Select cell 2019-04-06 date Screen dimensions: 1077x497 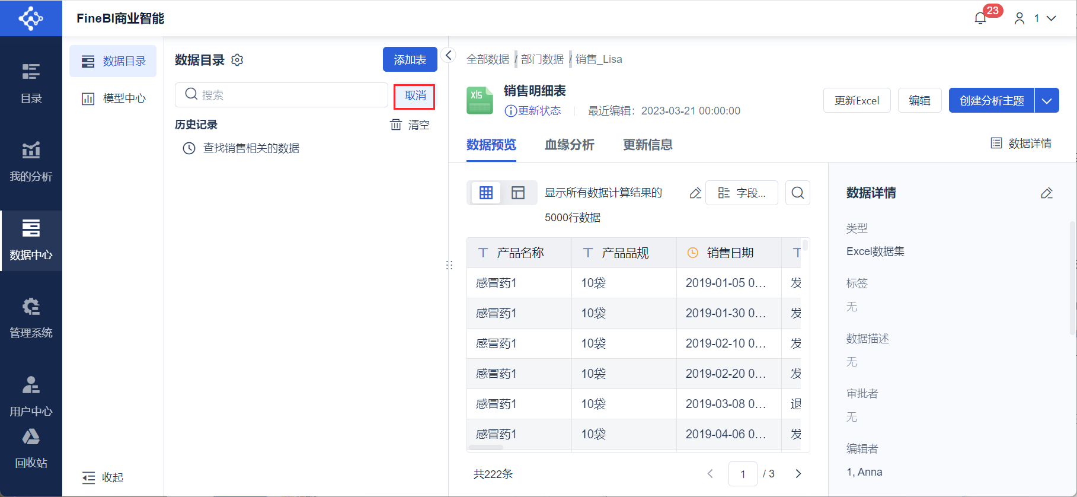[729, 434]
